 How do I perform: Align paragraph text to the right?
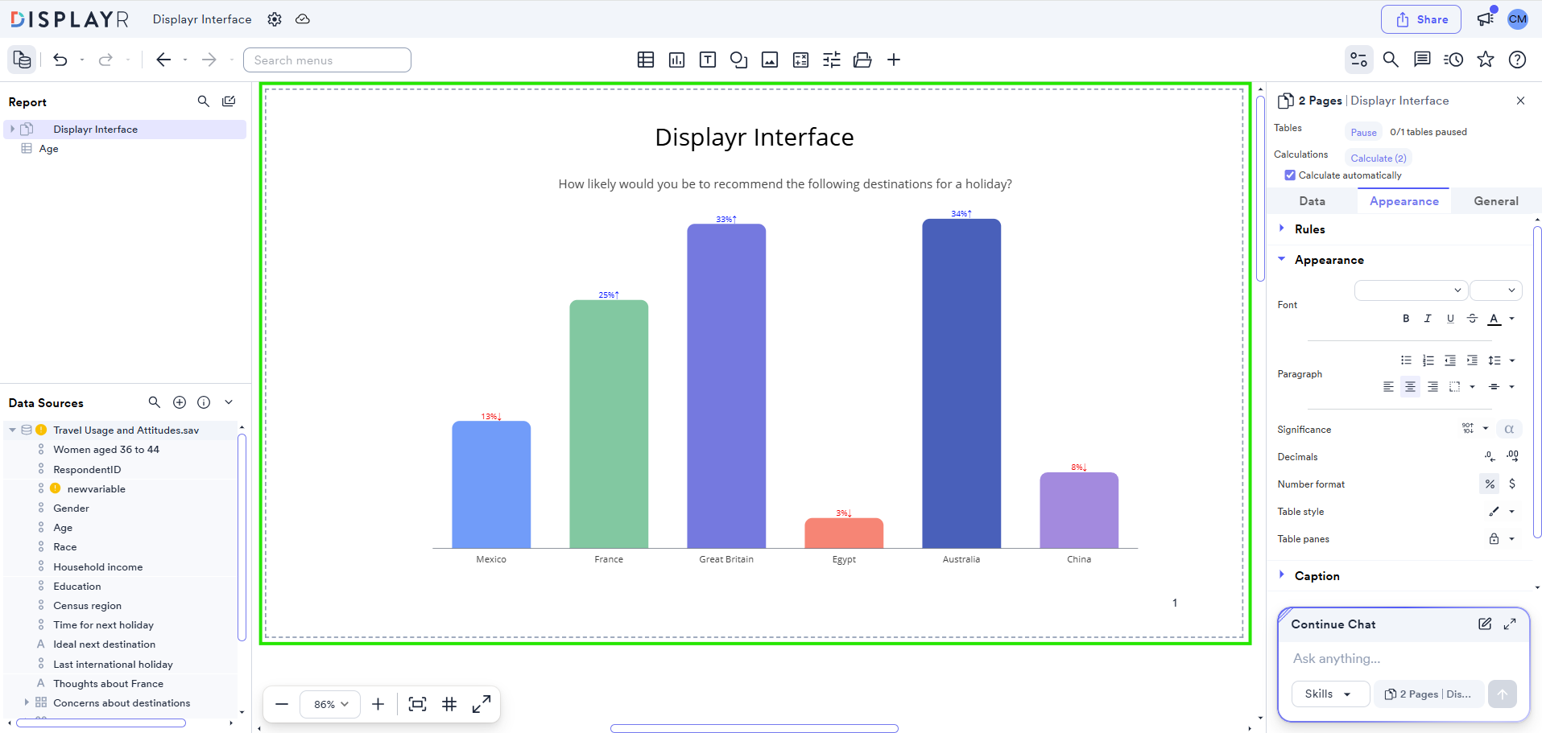1432,387
